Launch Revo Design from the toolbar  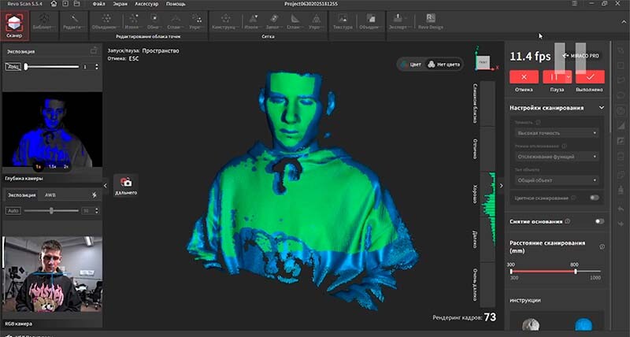coord(430,22)
